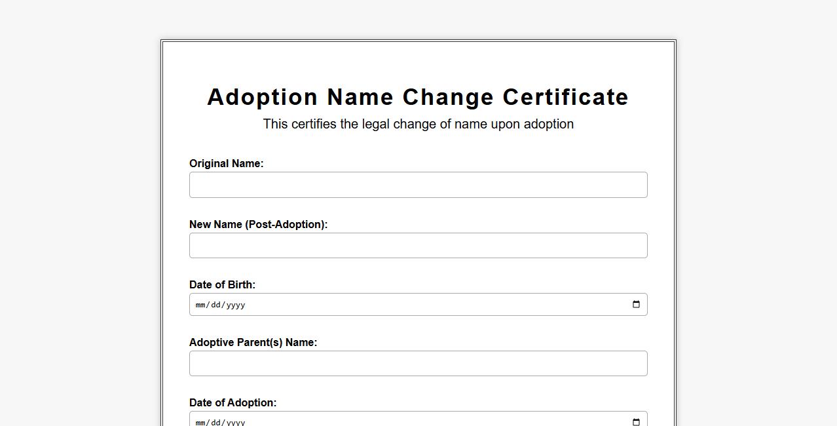Select the month segment in Date of Adoption
Screen dimensions: 837x426
click(201, 423)
